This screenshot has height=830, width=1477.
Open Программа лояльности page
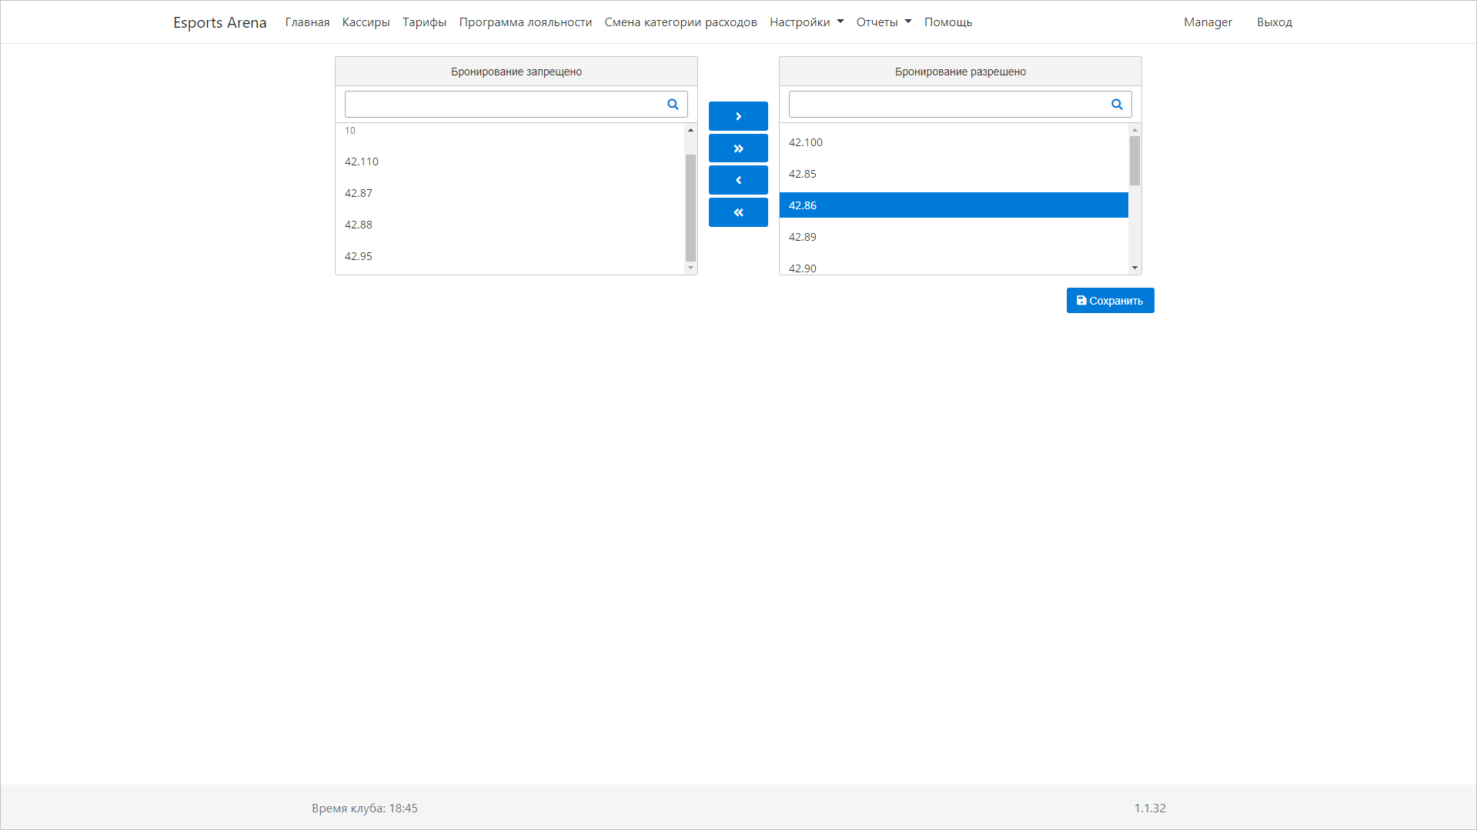point(525,22)
